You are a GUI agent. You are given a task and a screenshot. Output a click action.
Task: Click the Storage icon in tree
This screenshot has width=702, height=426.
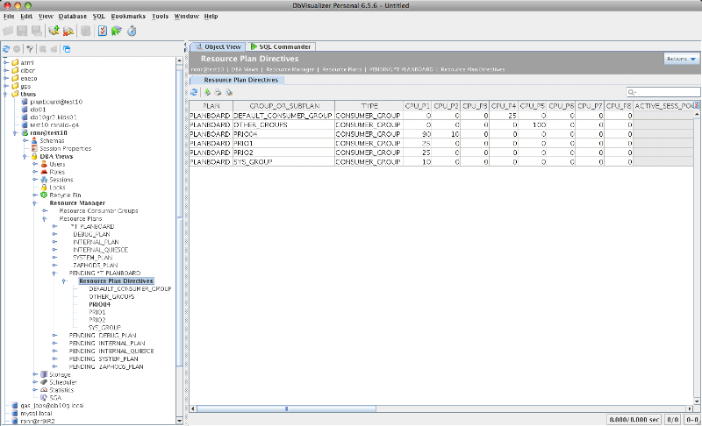44,374
